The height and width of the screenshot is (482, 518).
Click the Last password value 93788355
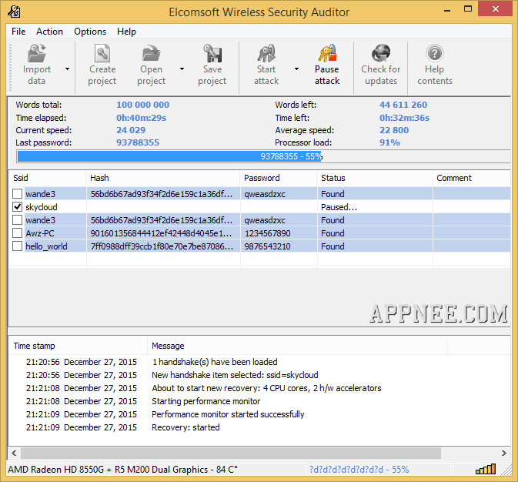click(138, 142)
